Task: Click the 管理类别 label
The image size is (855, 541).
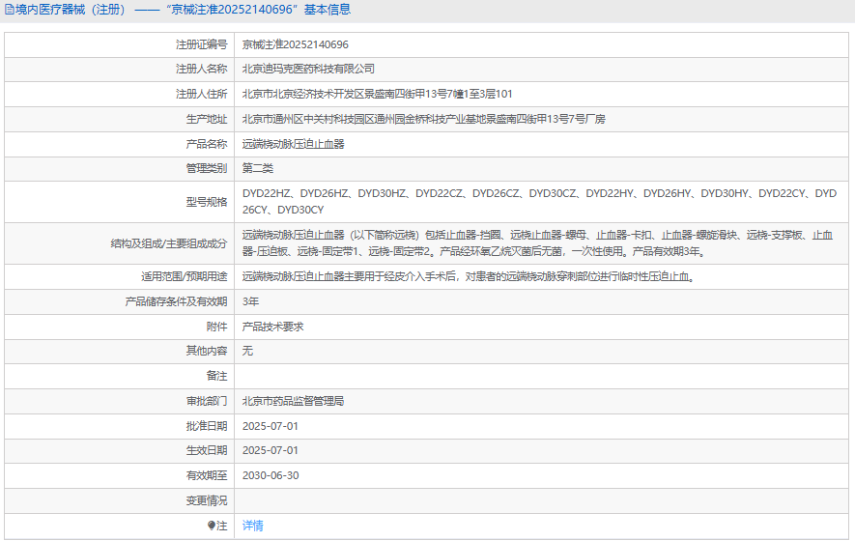Action: point(207,168)
